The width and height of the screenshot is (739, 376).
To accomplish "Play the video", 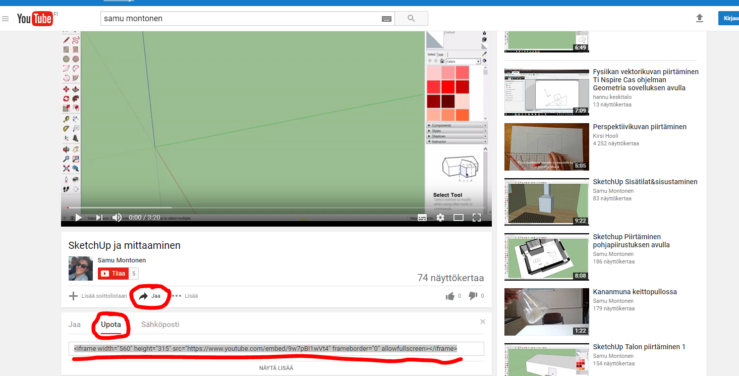I will [79, 218].
